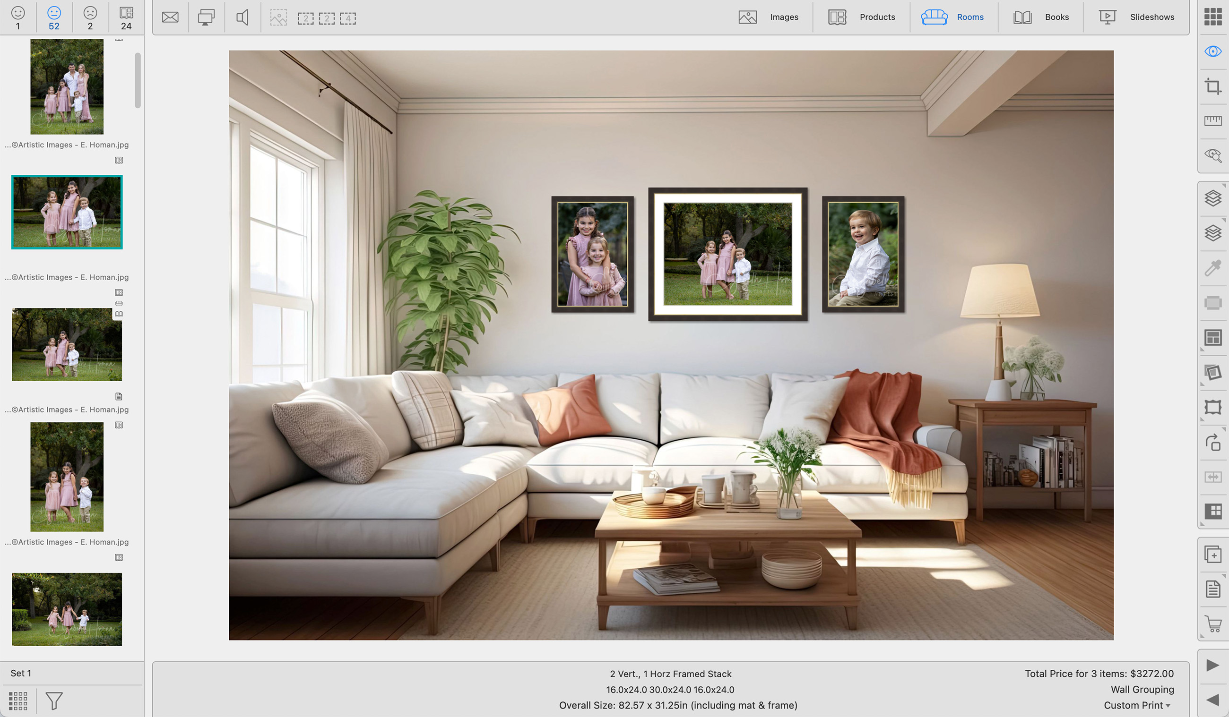The image size is (1229, 717).
Task: Open the notes document icon in sidebar
Action: 1212,589
